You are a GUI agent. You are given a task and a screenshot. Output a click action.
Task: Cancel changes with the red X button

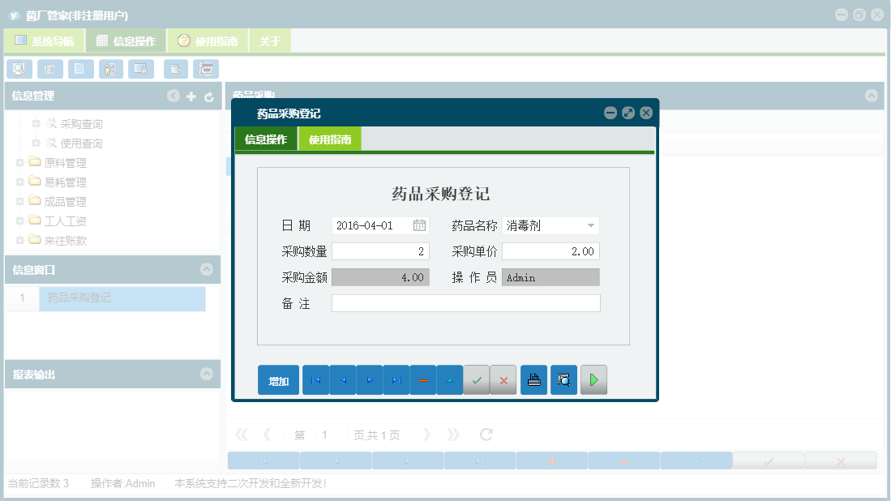[503, 379]
